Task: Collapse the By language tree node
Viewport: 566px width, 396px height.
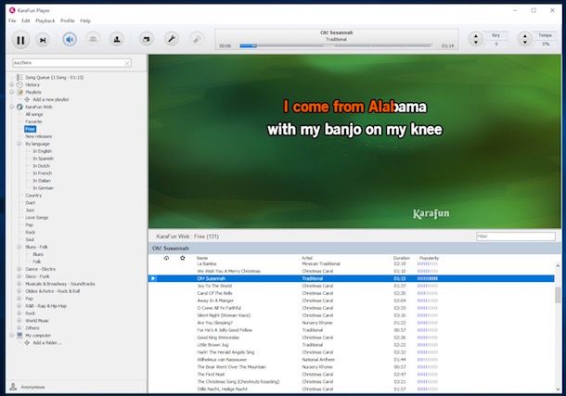Action: (x=19, y=144)
